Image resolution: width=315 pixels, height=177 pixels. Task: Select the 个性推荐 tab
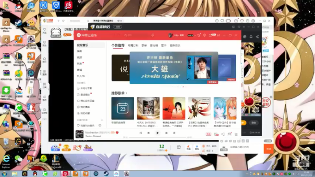(118, 46)
